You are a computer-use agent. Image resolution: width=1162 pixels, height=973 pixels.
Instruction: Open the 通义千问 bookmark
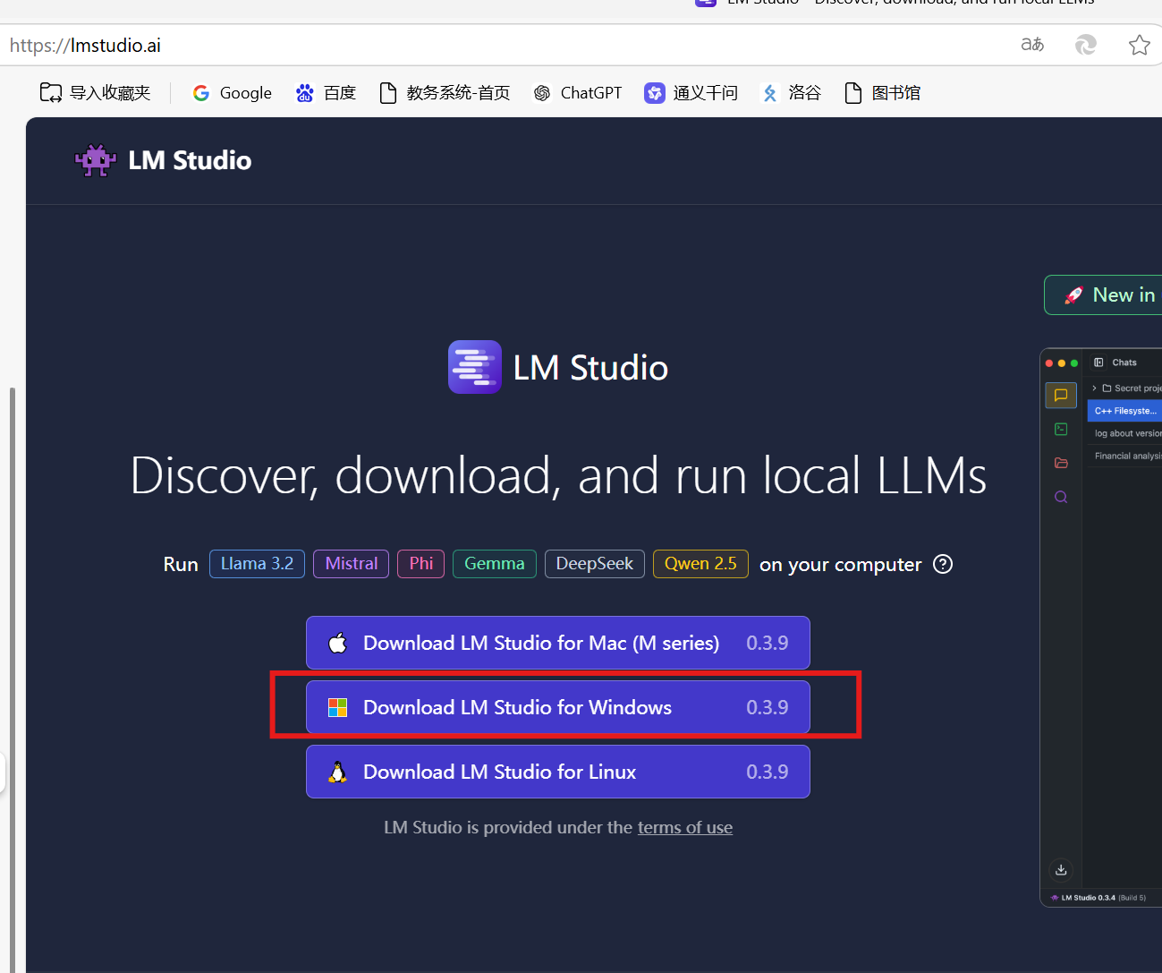point(691,93)
